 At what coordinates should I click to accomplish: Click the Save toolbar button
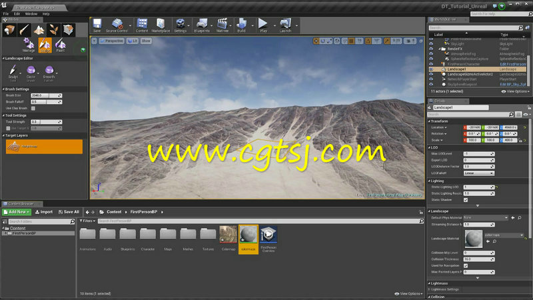click(97, 25)
